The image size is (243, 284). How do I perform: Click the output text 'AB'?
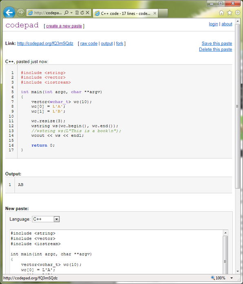21,184
